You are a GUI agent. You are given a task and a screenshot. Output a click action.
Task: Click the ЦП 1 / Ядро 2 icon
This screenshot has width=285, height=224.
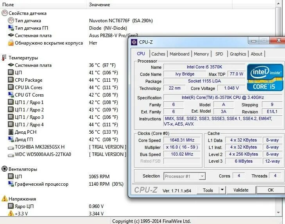[11, 109]
